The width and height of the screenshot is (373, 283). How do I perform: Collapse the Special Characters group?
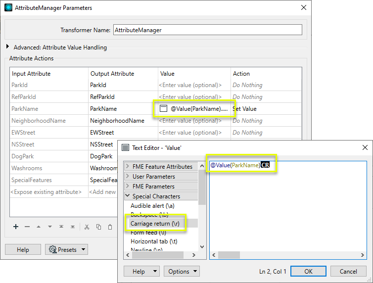[128, 196]
